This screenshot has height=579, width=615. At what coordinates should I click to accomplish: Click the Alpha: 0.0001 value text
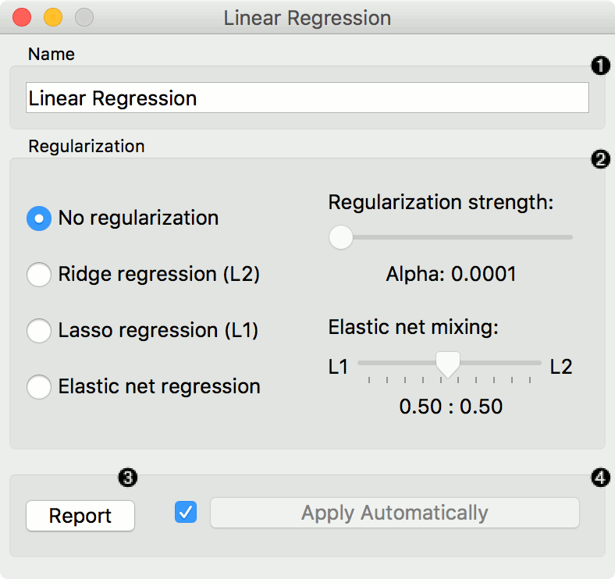(450, 274)
